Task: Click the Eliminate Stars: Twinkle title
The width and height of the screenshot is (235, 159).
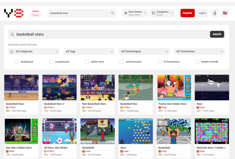Action: coord(211,148)
